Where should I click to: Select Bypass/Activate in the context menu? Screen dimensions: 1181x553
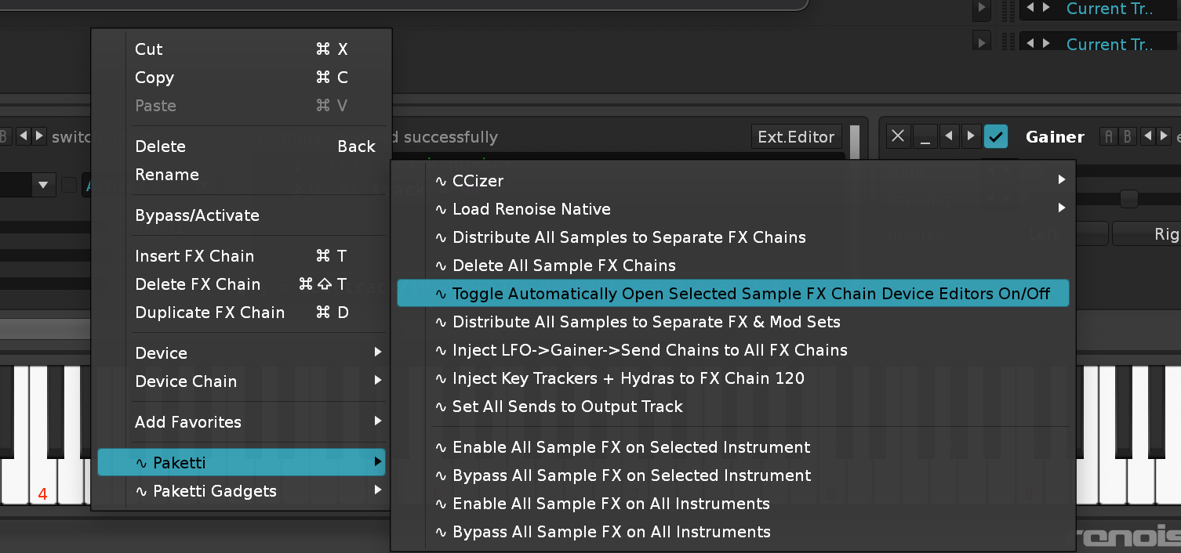197,215
